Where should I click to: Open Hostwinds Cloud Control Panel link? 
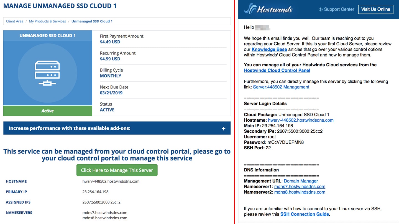(277, 71)
